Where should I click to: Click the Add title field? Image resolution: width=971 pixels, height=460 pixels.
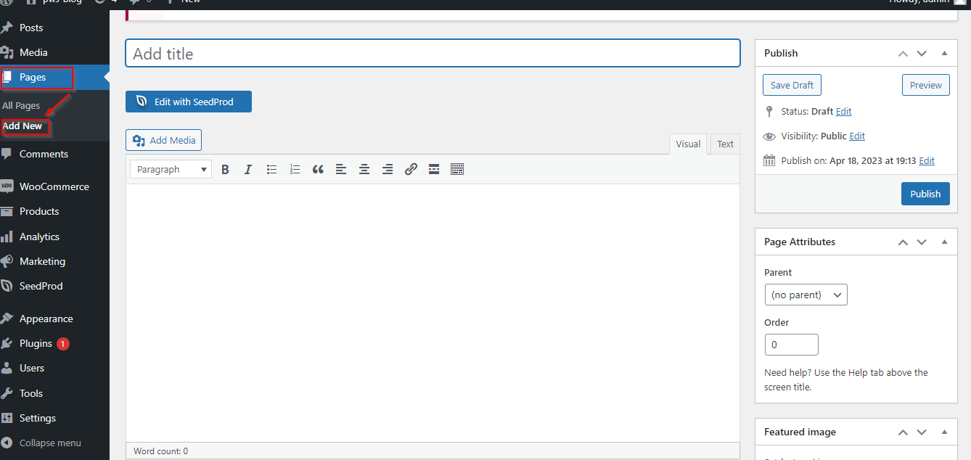click(x=433, y=54)
